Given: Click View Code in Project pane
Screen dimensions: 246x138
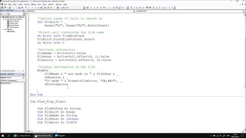Looking at the screenshot, I should pyautogui.click(x=2, y=14).
